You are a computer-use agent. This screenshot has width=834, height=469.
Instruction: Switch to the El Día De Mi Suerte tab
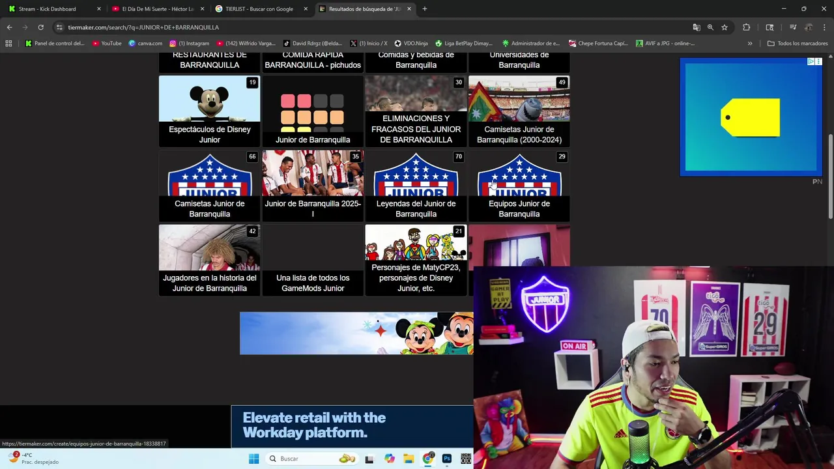pyautogui.click(x=157, y=9)
